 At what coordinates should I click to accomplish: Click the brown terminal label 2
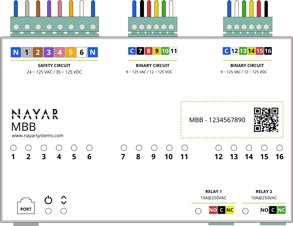tap(38, 52)
